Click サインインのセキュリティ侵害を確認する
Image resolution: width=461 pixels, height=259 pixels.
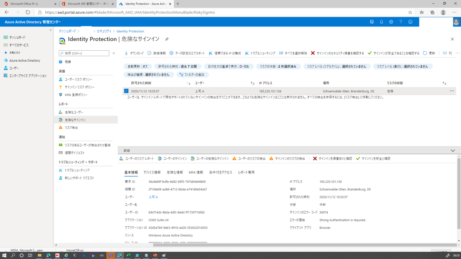pyautogui.click(x=337, y=53)
